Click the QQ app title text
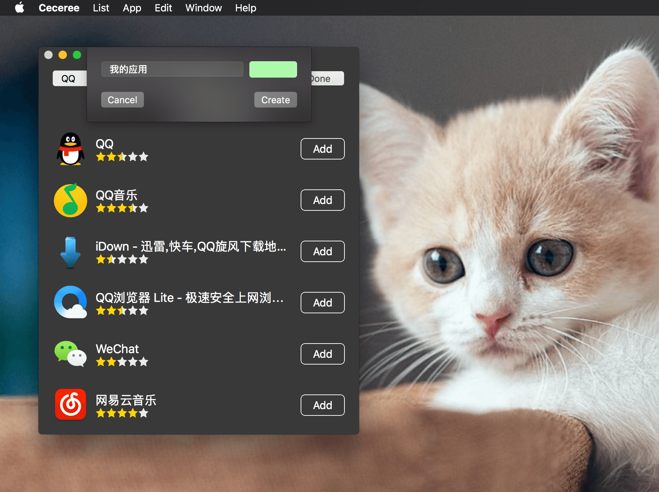Screen dimensions: 659x492 pos(104,144)
